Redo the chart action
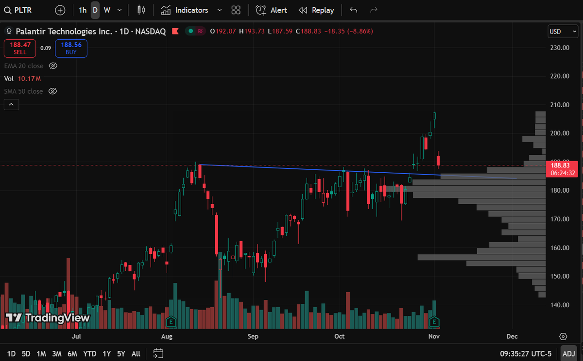 (x=374, y=10)
